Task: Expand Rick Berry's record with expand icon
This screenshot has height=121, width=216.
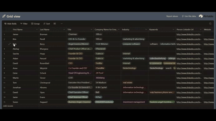Action: point(9,44)
